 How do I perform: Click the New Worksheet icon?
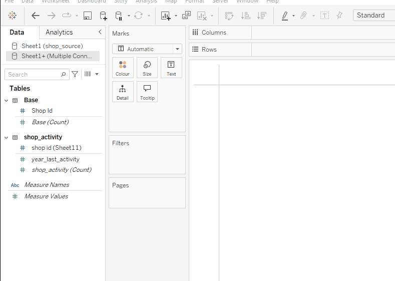(x=166, y=16)
